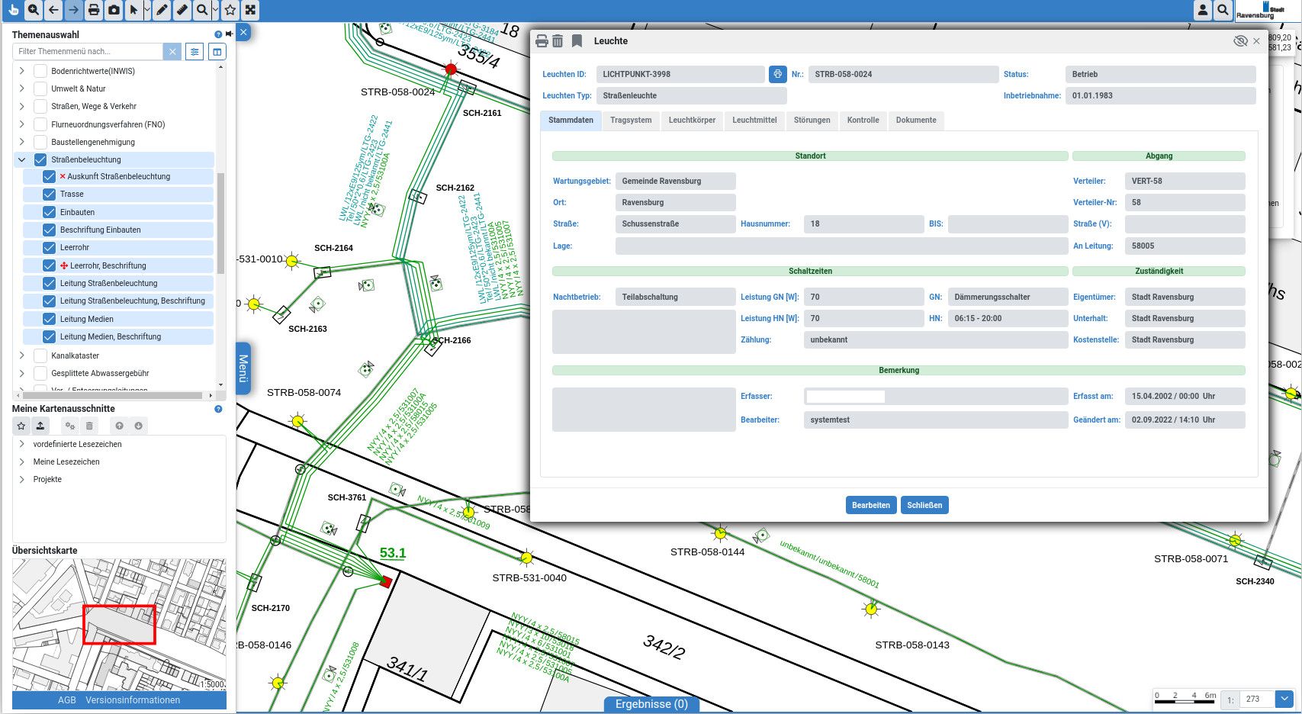Viewport: 1302px width, 714px height.
Task: Open the star bookmark tool in toolbar
Action: [230, 10]
